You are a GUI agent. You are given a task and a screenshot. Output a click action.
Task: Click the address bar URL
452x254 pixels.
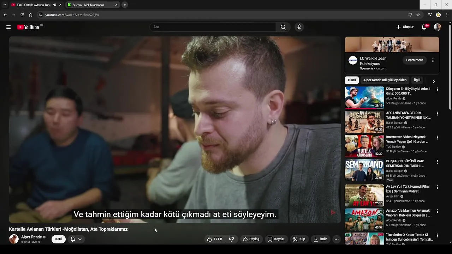click(x=72, y=15)
